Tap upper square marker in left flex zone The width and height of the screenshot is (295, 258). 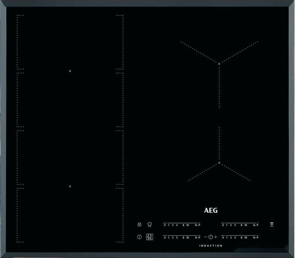70,71
